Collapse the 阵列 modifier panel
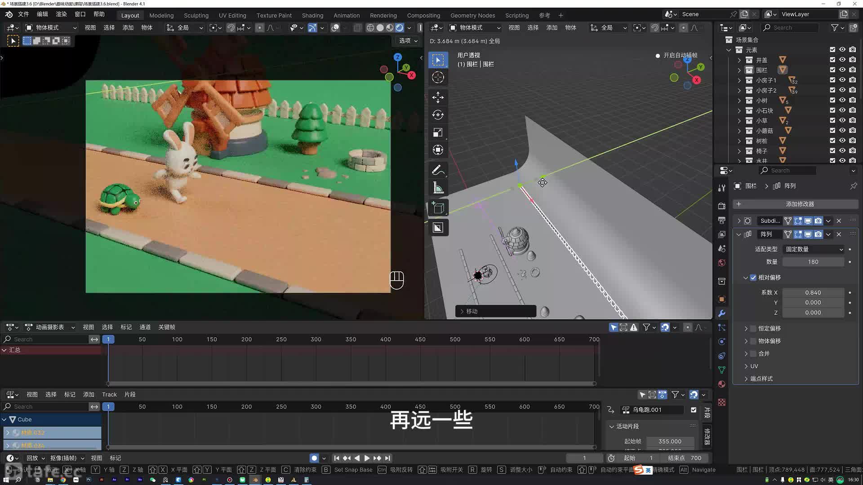The image size is (863, 485). tap(738, 234)
